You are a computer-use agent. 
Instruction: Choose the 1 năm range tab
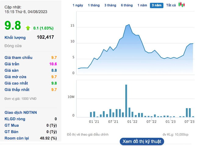point(142,5)
